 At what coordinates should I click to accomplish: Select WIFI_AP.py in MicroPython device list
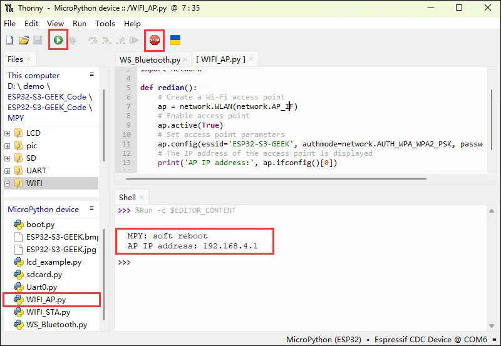pos(46,300)
